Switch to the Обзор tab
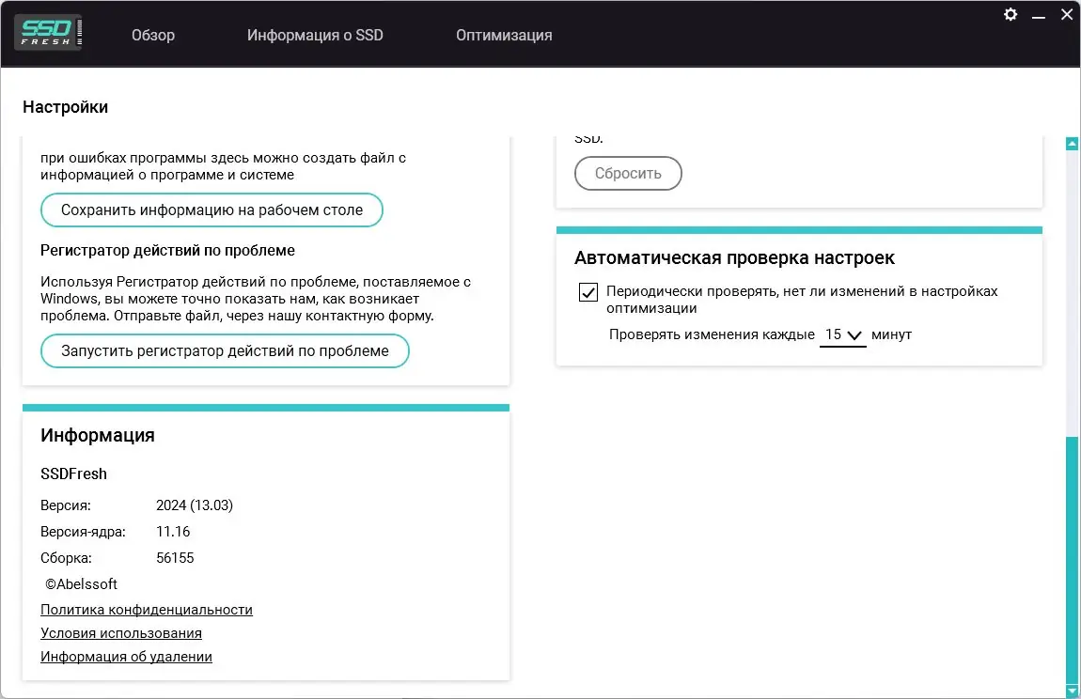Image resolution: width=1081 pixels, height=699 pixels. coord(152,35)
